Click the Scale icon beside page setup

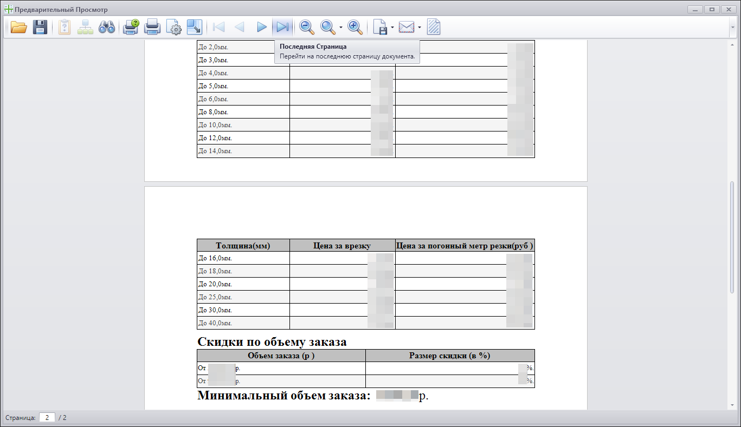coord(194,27)
